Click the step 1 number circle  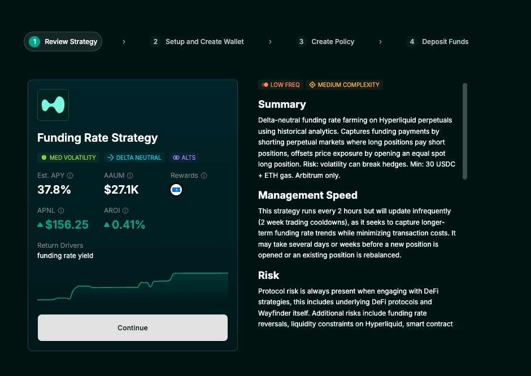tap(34, 42)
